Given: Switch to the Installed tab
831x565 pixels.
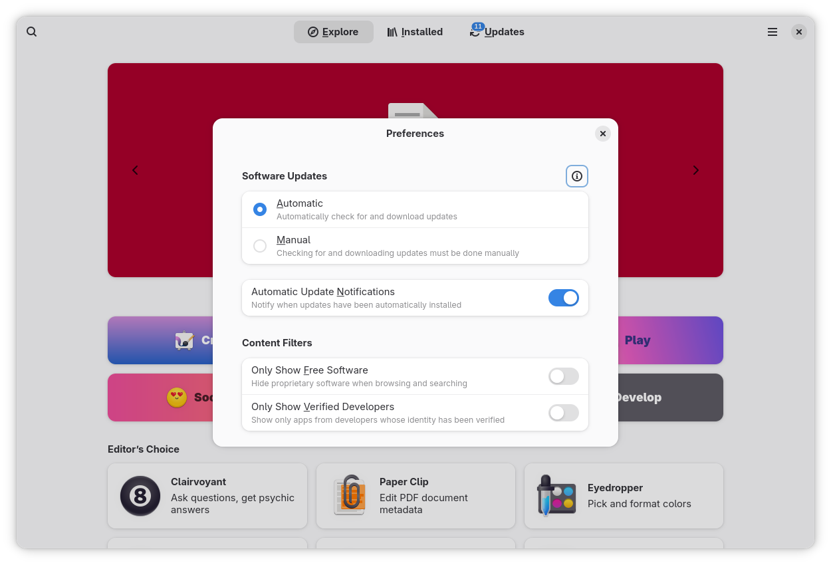Looking at the screenshot, I should (x=415, y=32).
